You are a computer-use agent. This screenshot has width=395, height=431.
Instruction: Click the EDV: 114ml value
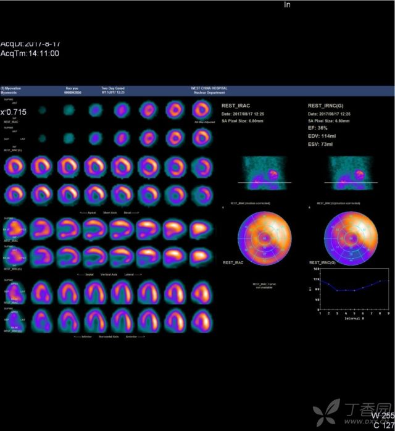322,136
